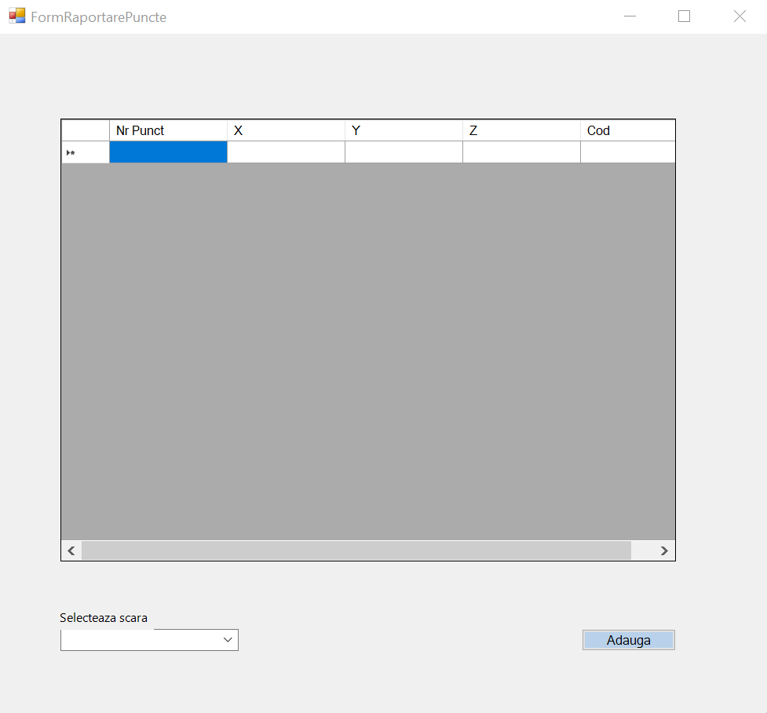The width and height of the screenshot is (767, 713).
Task: Select the empty Y cell in new row
Action: (404, 152)
